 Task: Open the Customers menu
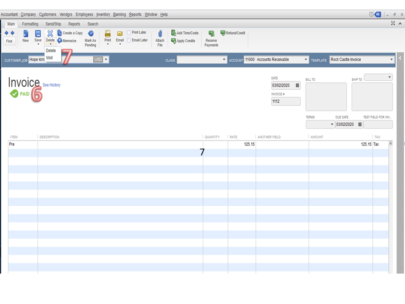(x=48, y=14)
